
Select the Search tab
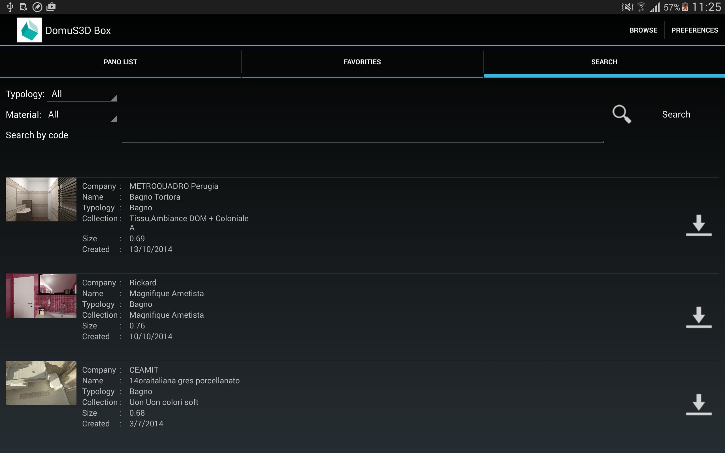[x=604, y=62]
